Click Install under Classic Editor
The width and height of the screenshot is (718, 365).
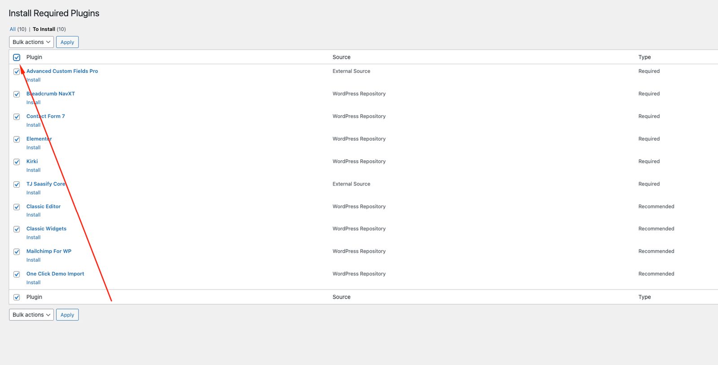33,215
